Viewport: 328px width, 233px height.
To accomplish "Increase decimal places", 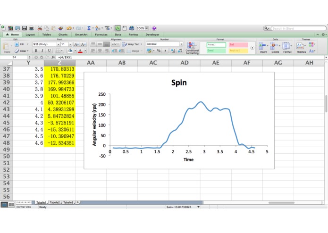I will coord(173,50).
